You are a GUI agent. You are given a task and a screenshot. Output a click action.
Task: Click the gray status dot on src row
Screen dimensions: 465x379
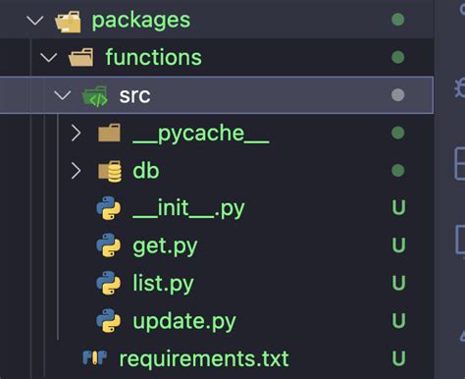point(398,95)
